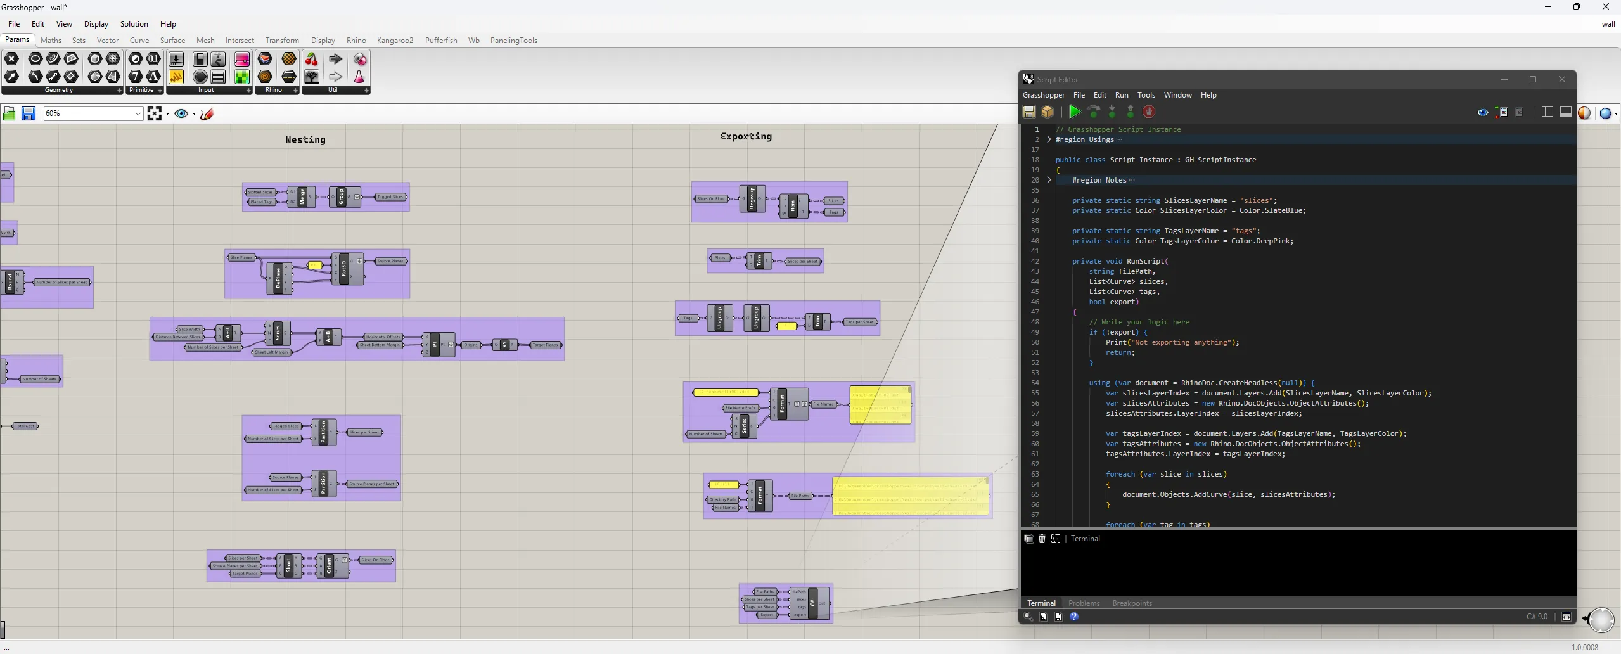Switch to the Problems tab
This screenshot has height=654, width=1621.
pos(1084,603)
